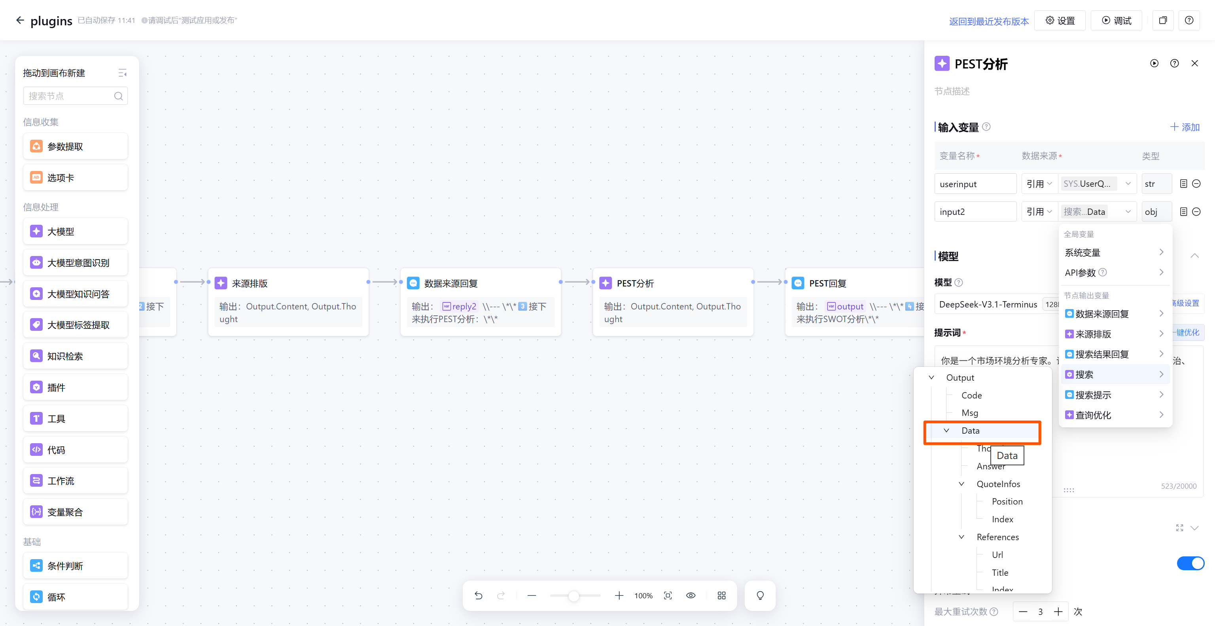The height and width of the screenshot is (626, 1215).
Task: Run the PEST分析 node with play icon
Action: coord(1154,63)
